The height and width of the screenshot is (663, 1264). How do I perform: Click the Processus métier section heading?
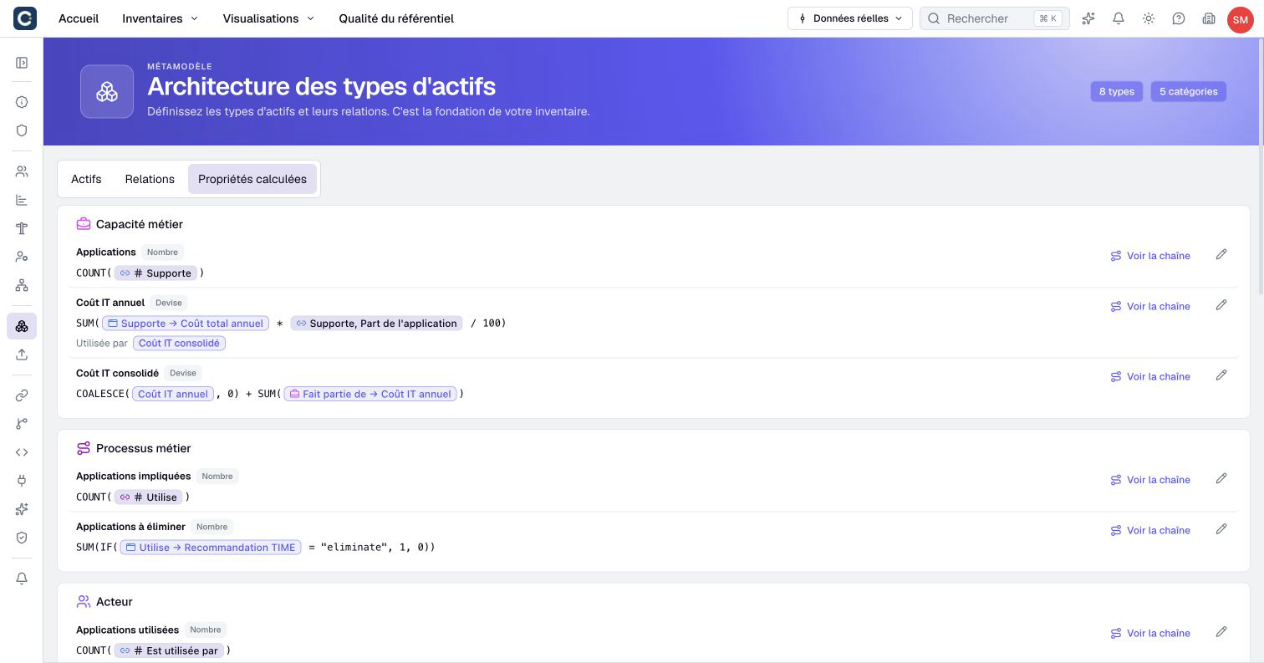pyautogui.click(x=143, y=448)
